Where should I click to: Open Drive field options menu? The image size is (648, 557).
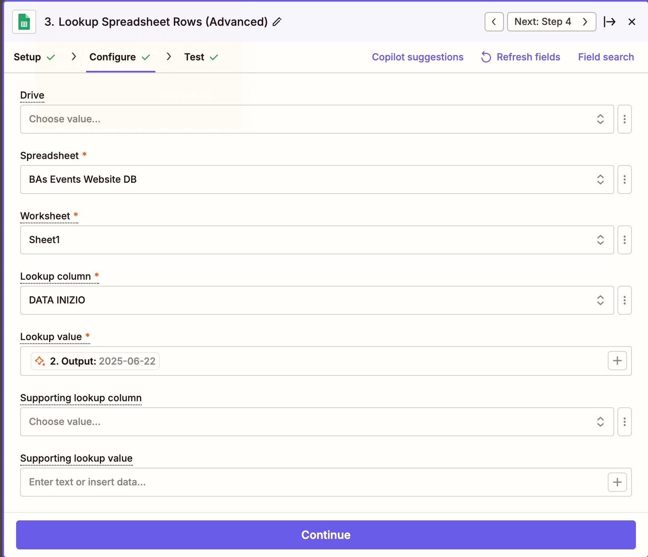tap(624, 119)
